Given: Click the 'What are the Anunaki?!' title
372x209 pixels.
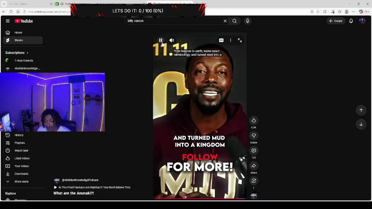Looking at the screenshot, I should tap(74, 193).
